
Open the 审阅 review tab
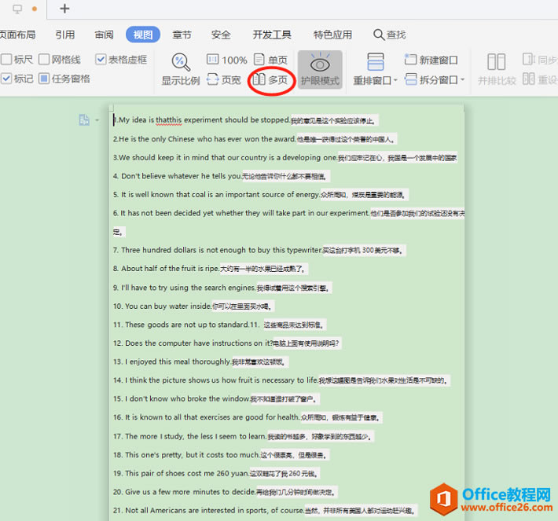104,35
